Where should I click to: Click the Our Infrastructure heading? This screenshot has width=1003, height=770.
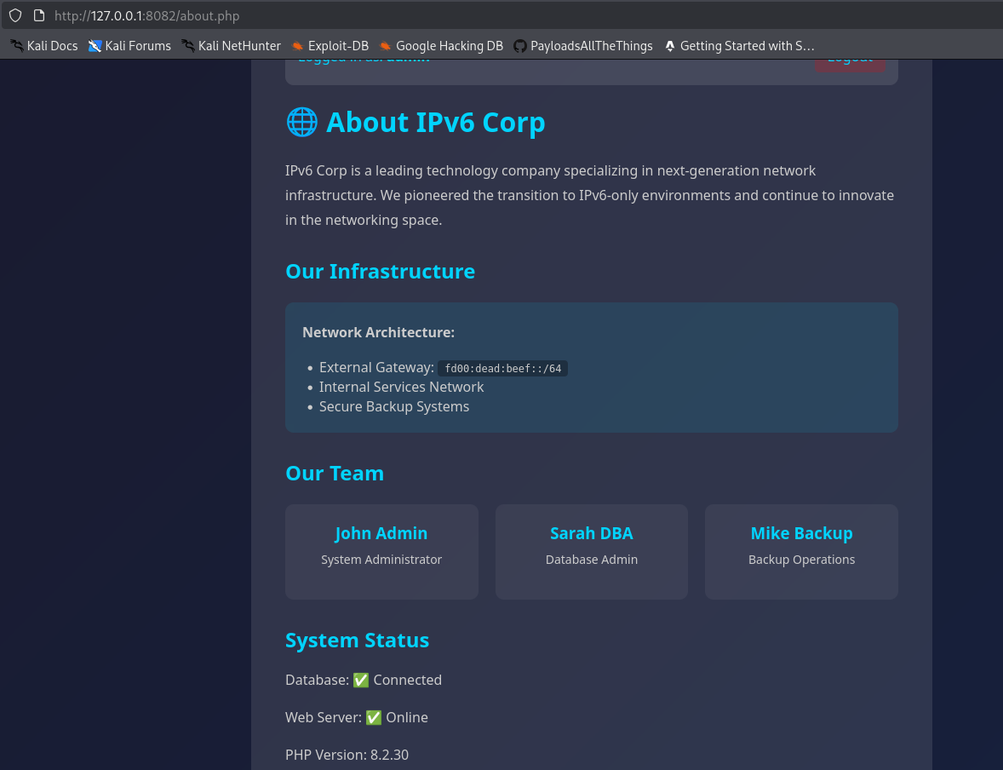[380, 272]
